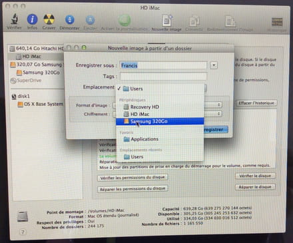
Task: Expand the save dialog with the arrow button
Action: pyautogui.click(x=214, y=65)
